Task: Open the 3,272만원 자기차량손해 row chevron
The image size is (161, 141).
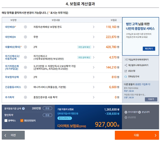Action: point(94,67)
